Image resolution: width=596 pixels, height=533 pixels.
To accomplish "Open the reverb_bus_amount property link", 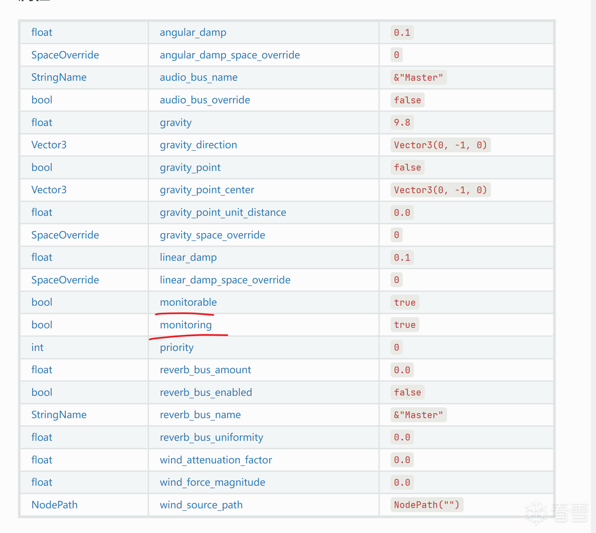I will click(205, 370).
